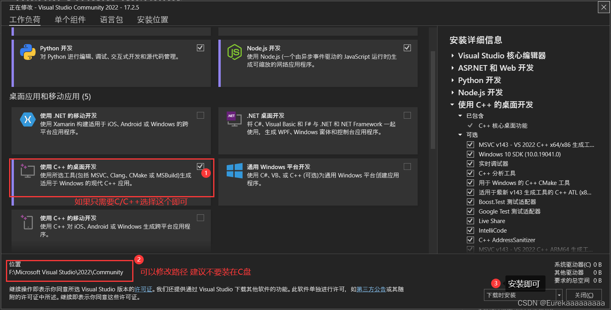611x310 pixels.
Task: Expand ASP.NET 和 Web 开发 details
Action: pyautogui.click(x=452, y=68)
